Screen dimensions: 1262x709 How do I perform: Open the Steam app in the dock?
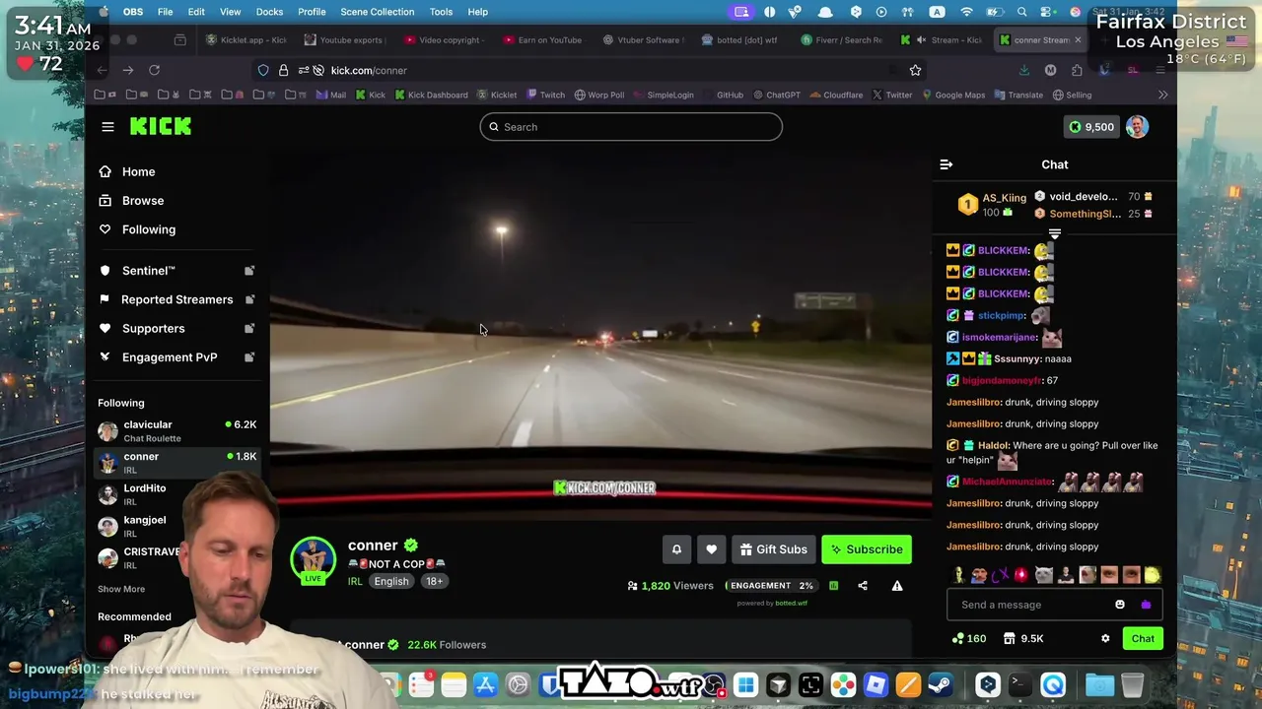point(940,684)
